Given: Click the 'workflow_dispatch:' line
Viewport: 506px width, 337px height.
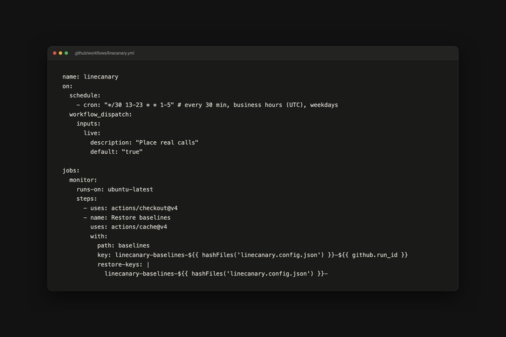Looking at the screenshot, I should tap(100, 114).
